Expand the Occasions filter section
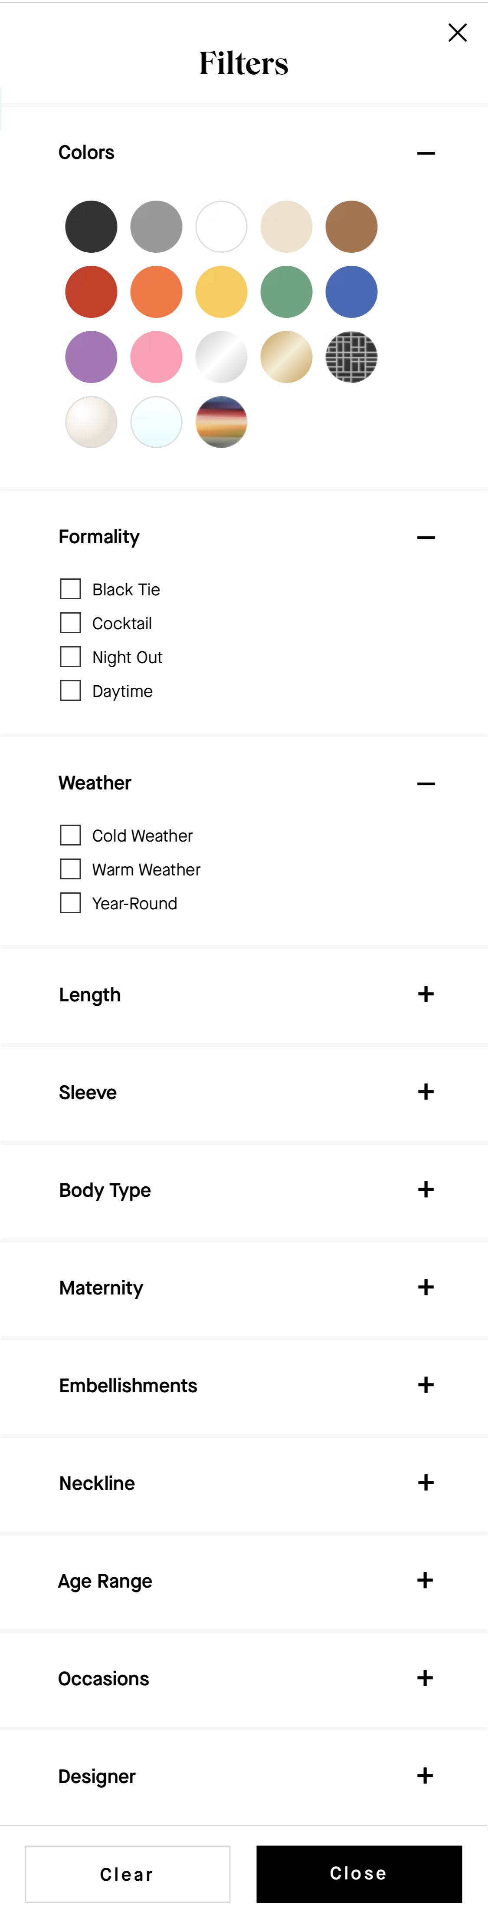This screenshot has height=1922, width=488. pos(426,1678)
